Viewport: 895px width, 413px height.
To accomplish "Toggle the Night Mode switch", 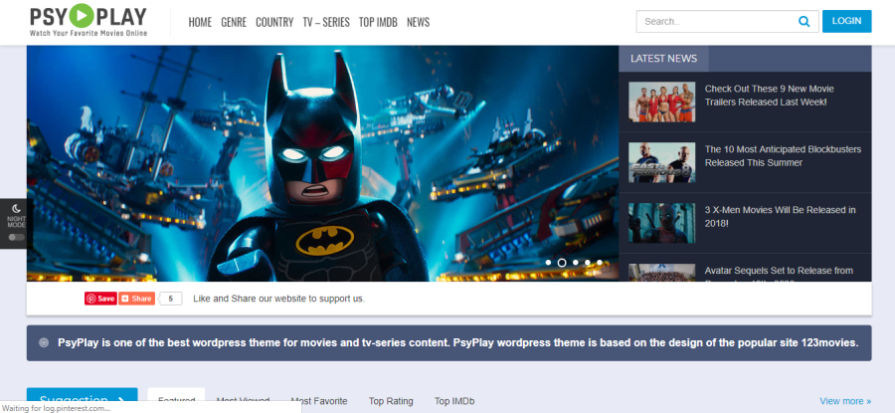I will pyautogui.click(x=16, y=237).
